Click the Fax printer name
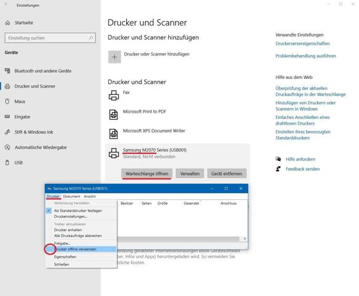 [x=126, y=92]
